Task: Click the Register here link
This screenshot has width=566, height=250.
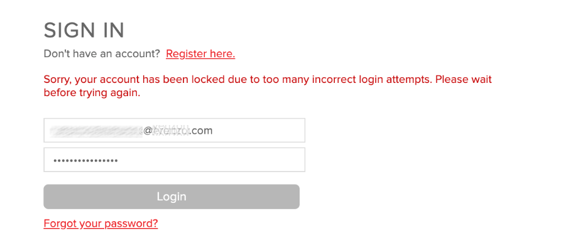Action: point(200,54)
